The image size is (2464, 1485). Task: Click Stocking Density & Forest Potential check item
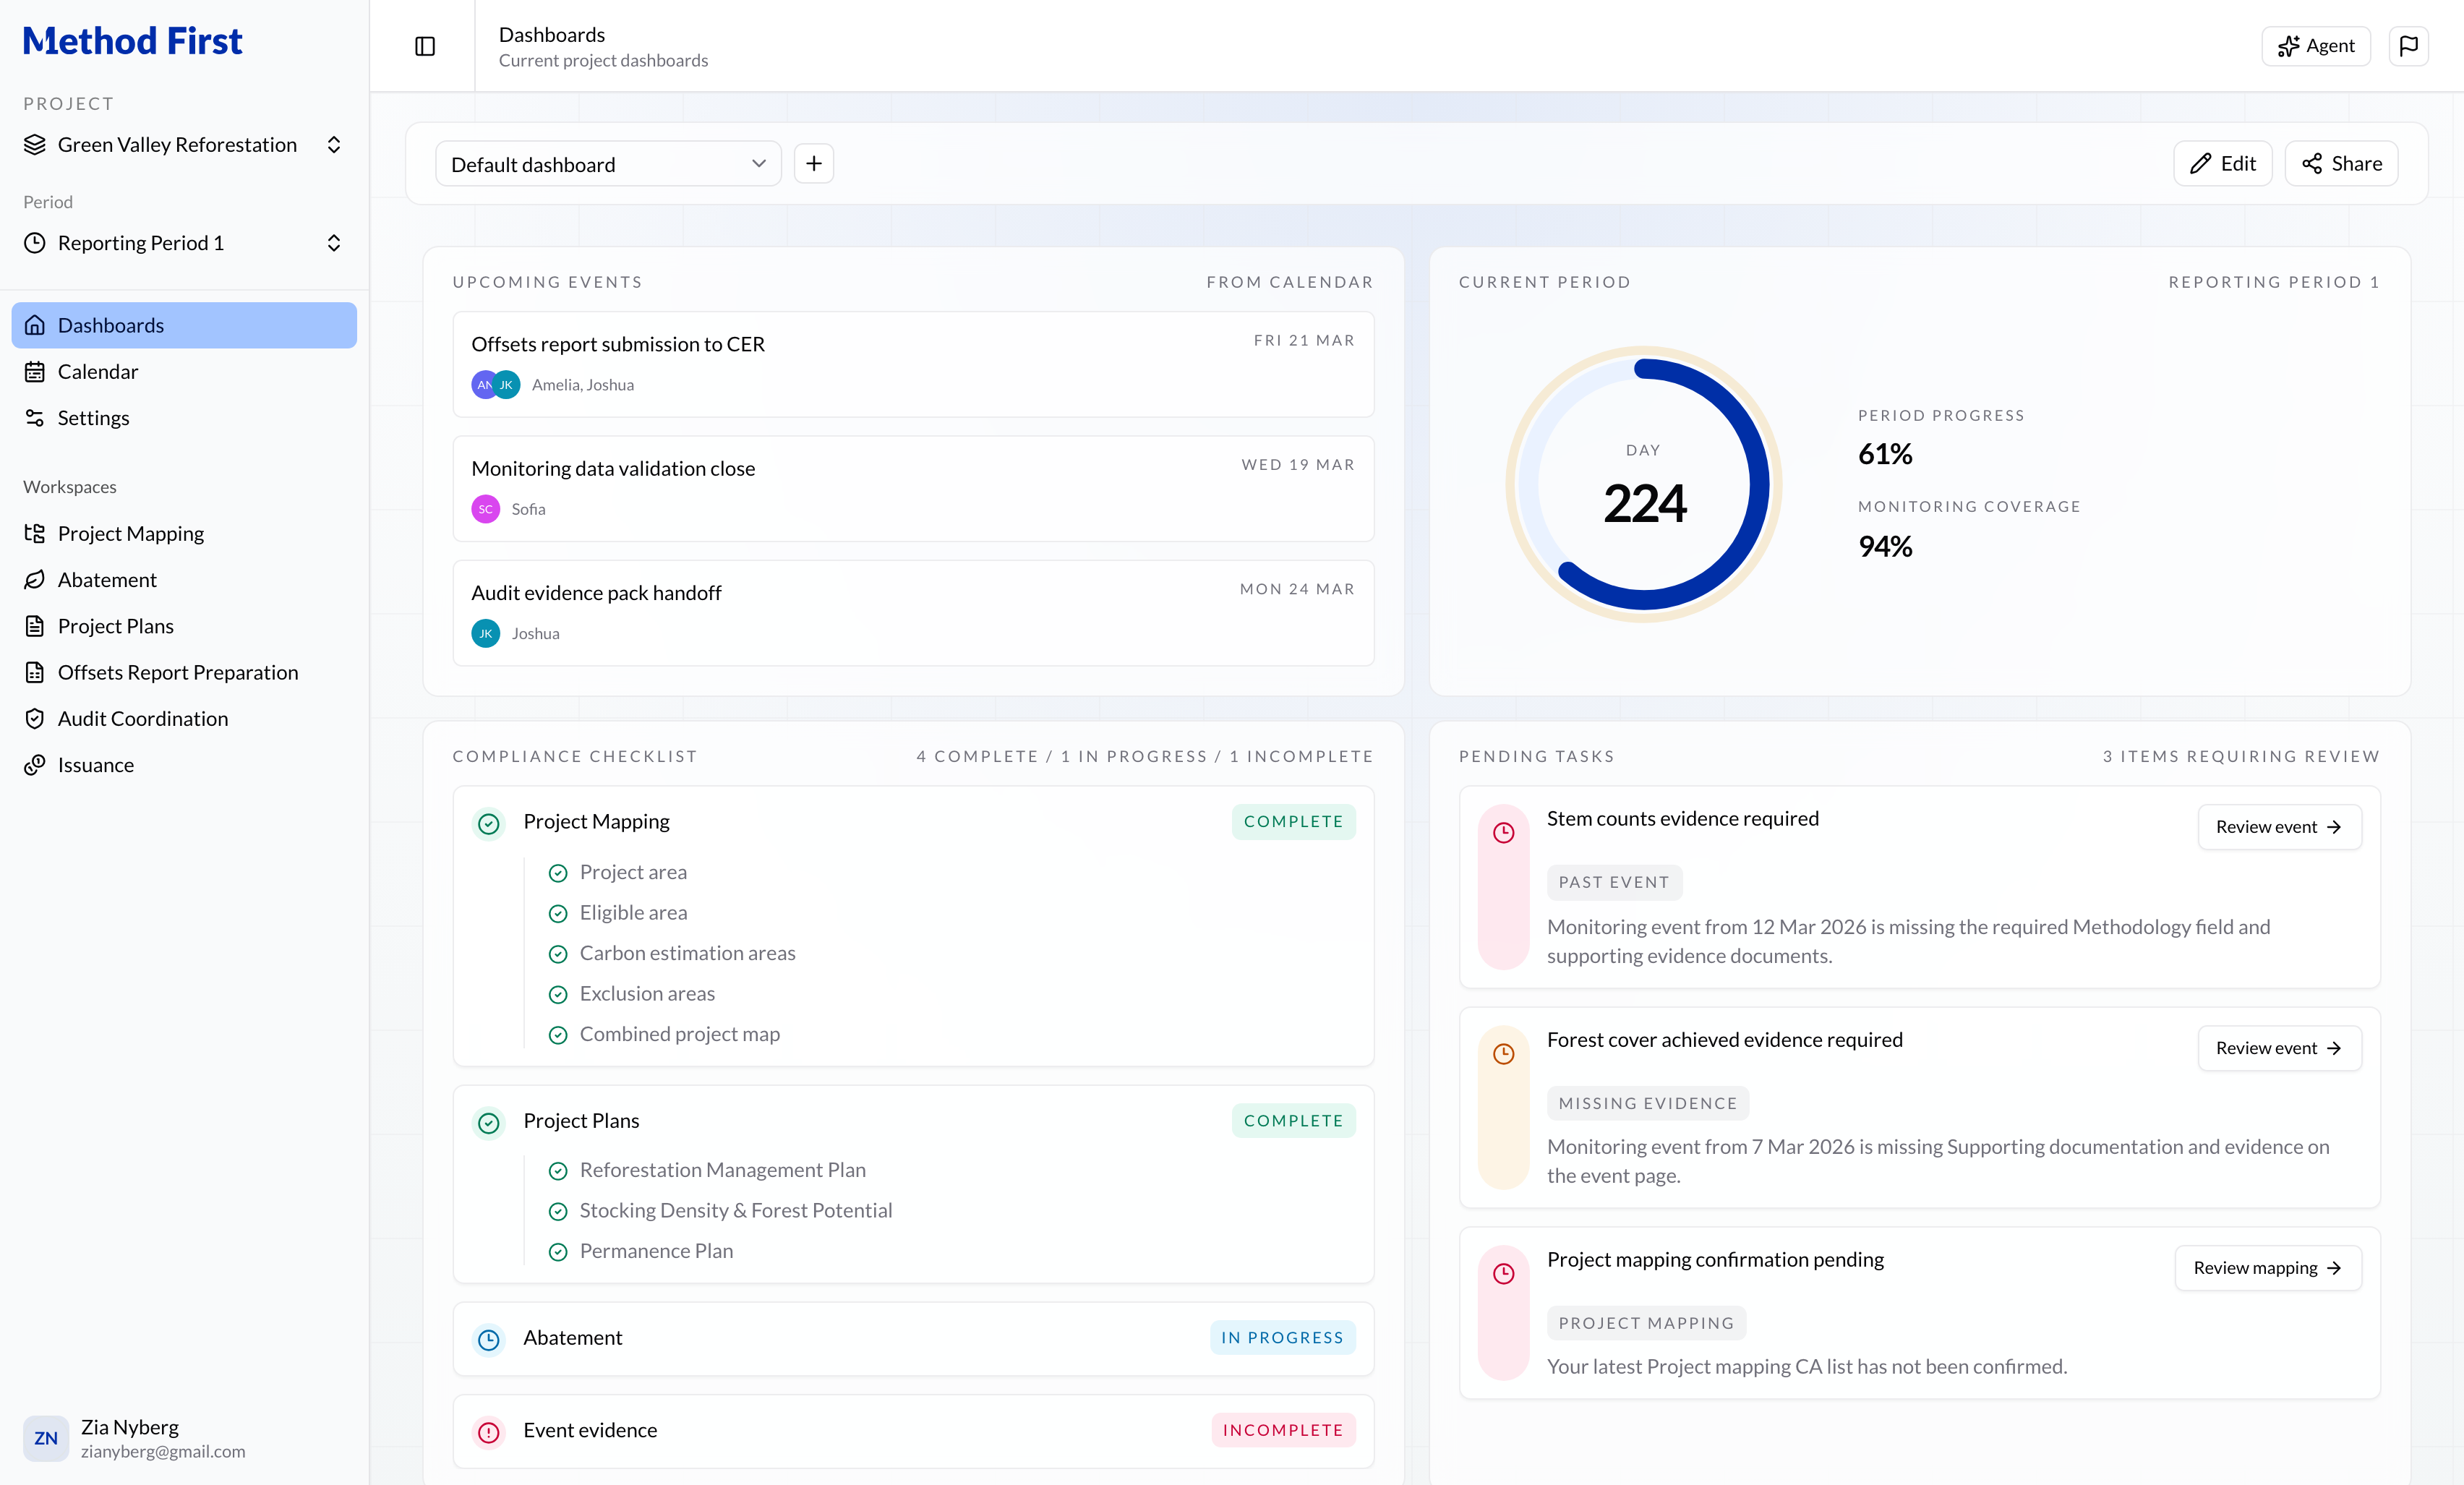(720, 1211)
